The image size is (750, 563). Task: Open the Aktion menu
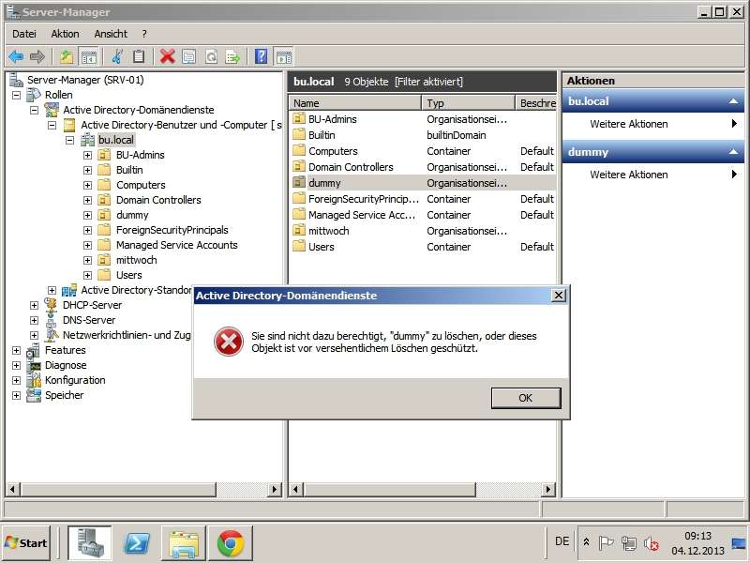[66, 34]
